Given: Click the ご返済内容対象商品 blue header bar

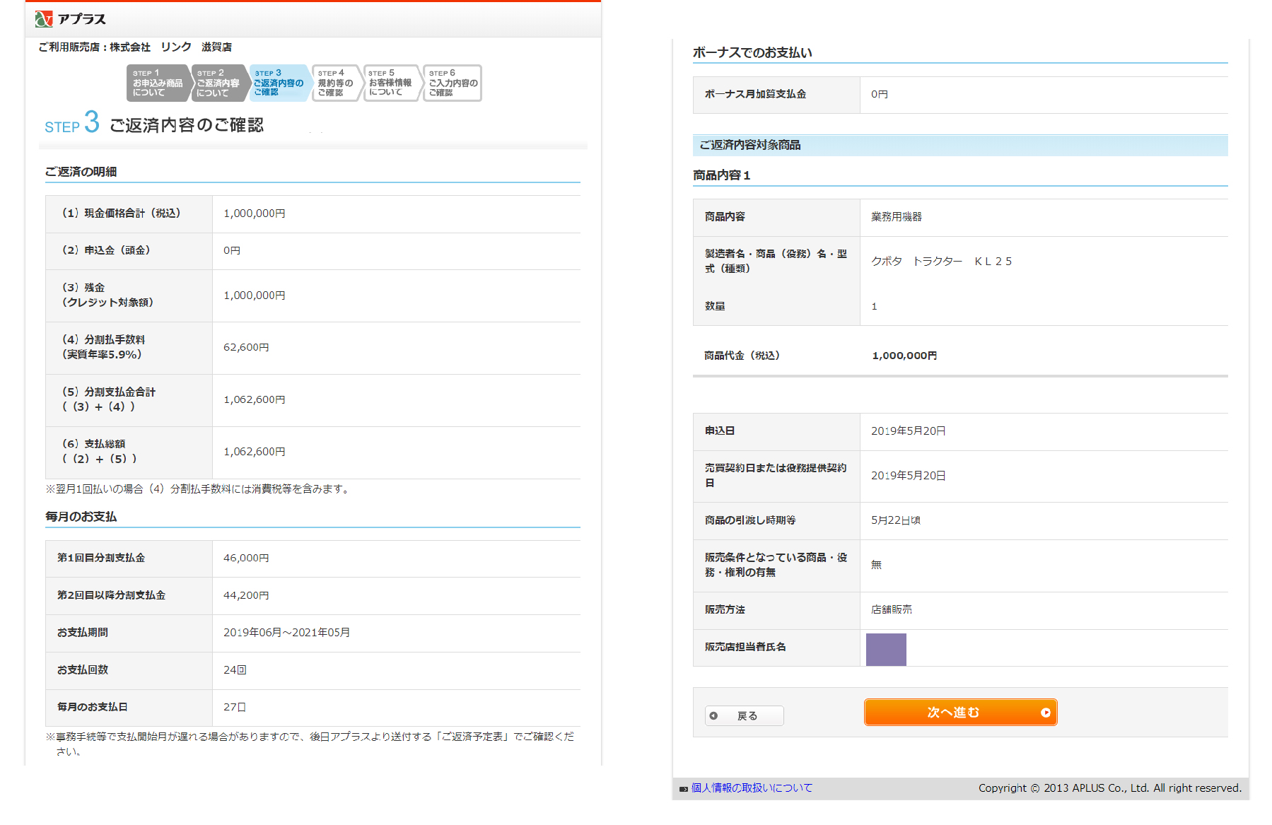Looking at the screenshot, I should pos(959,145).
